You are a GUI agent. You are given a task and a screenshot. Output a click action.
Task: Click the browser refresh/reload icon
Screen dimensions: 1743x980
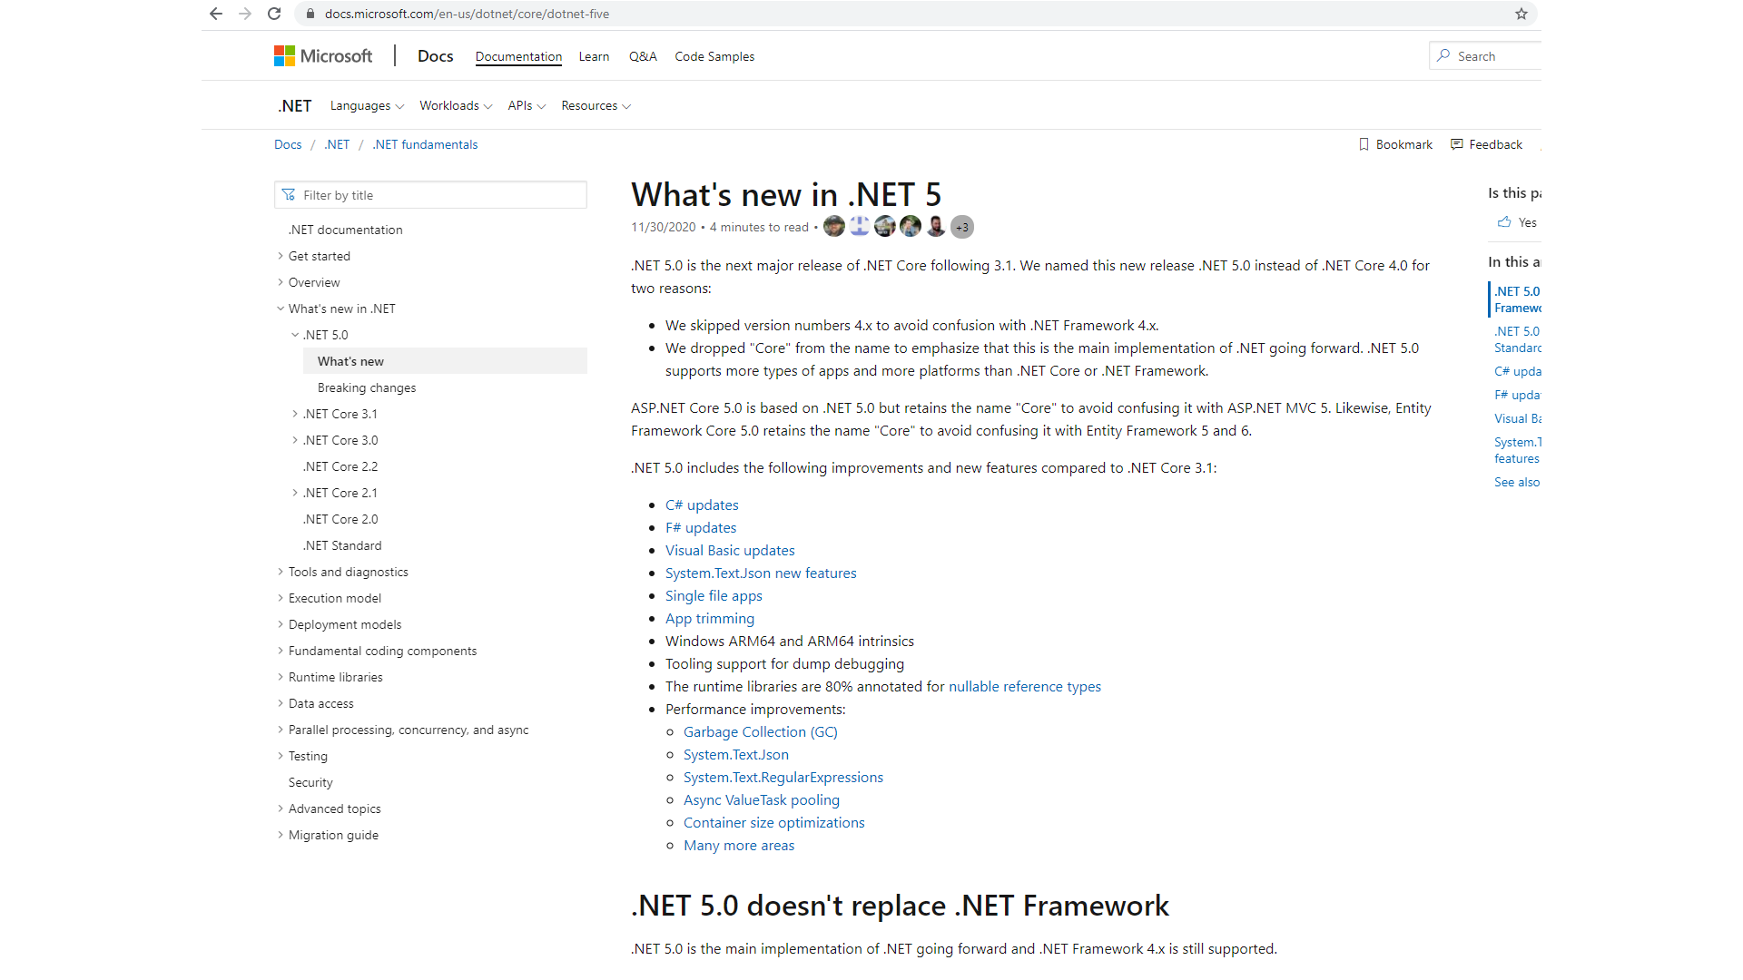tap(271, 14)
